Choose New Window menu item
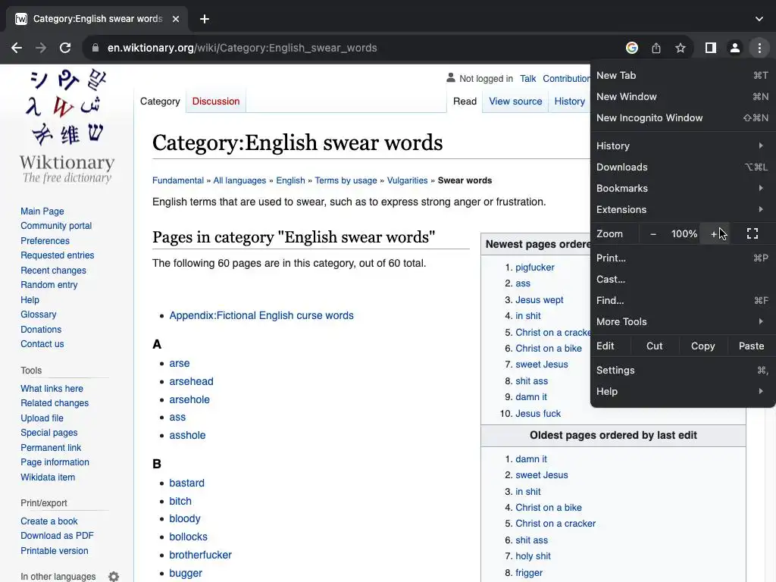Screen dimensions: 776x582 [x=683, y=96]
